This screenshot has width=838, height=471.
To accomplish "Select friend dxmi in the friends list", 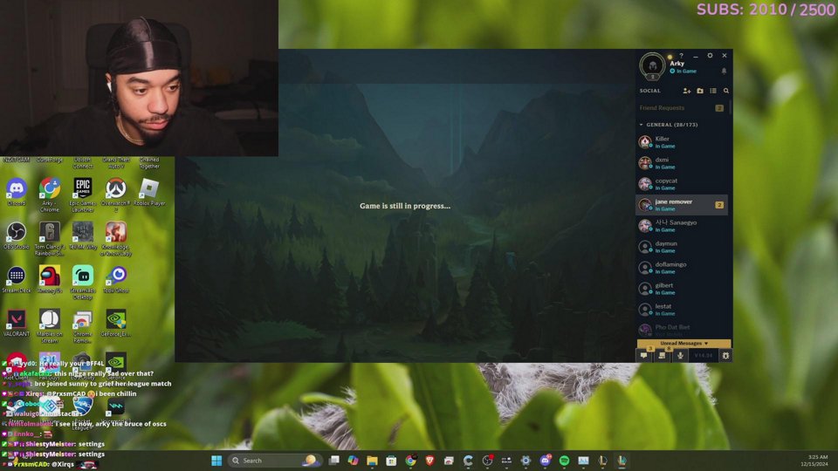I will coord(682,163).
